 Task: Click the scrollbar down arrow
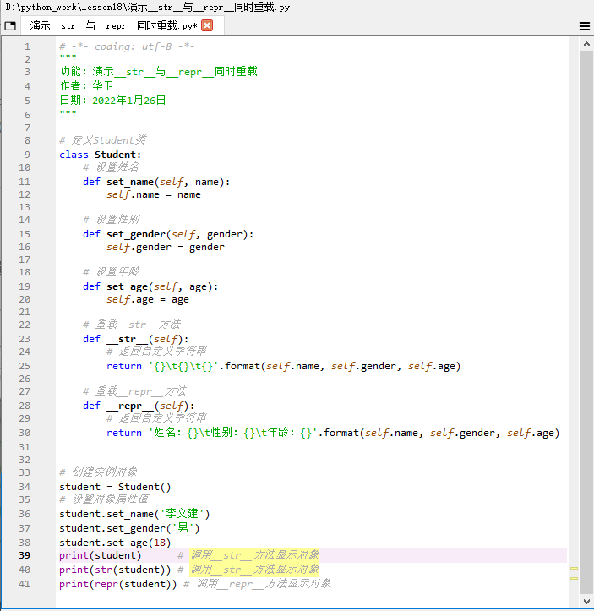coord(586,601)
